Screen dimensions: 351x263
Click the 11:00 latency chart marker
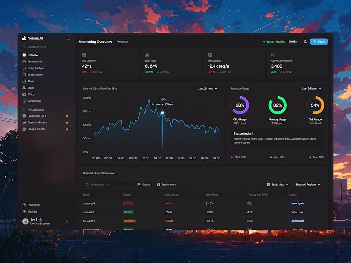(x=162, y=113)
